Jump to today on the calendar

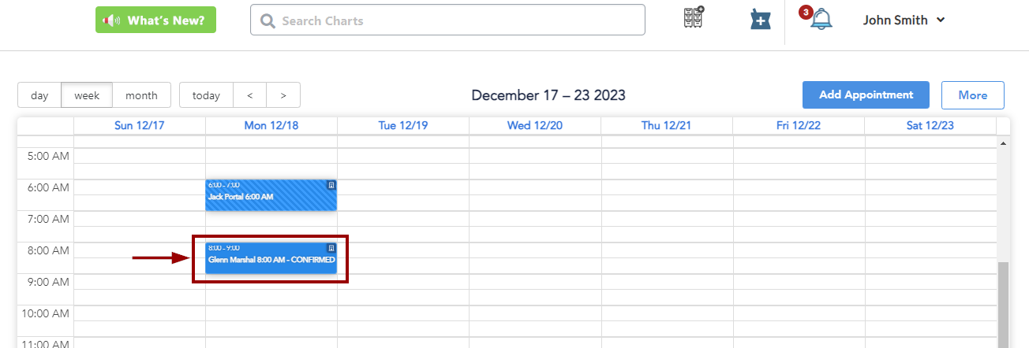pyautogui.click(x=206, y=95)
